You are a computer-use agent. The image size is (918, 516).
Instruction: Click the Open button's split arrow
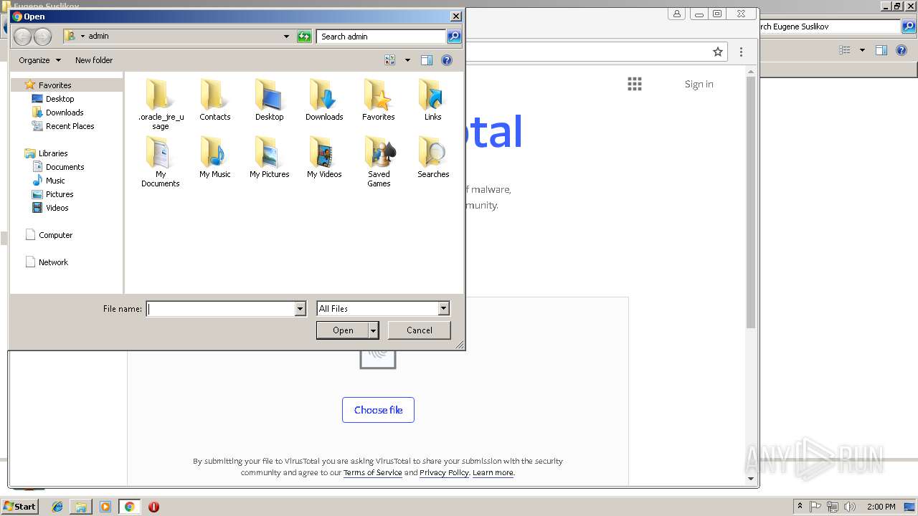coord(373,330)
